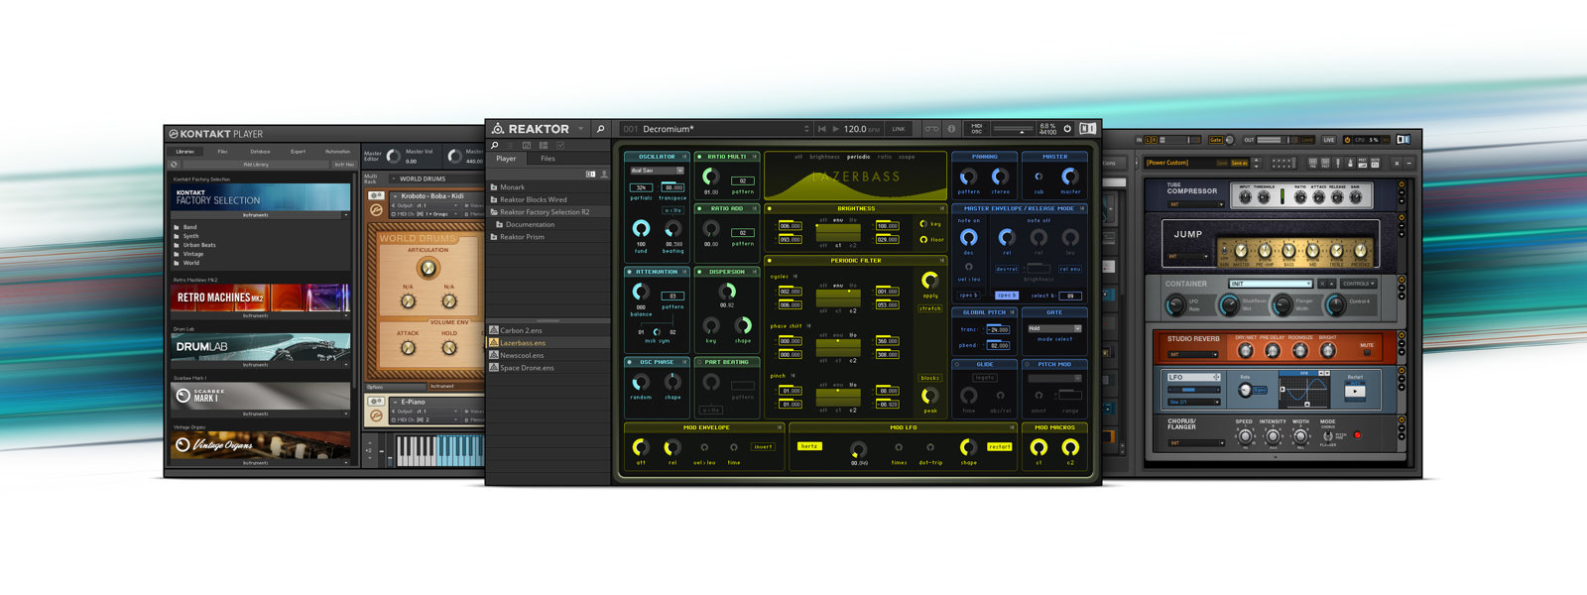
Task: Open the Gate Hold mode dropdown
Action: (x=1053, y=328)
